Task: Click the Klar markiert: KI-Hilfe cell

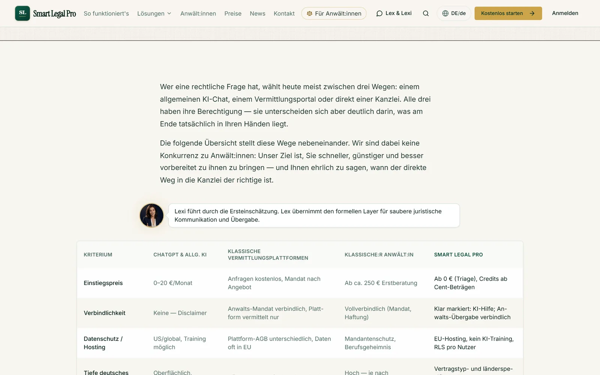Action: (472, 313)
